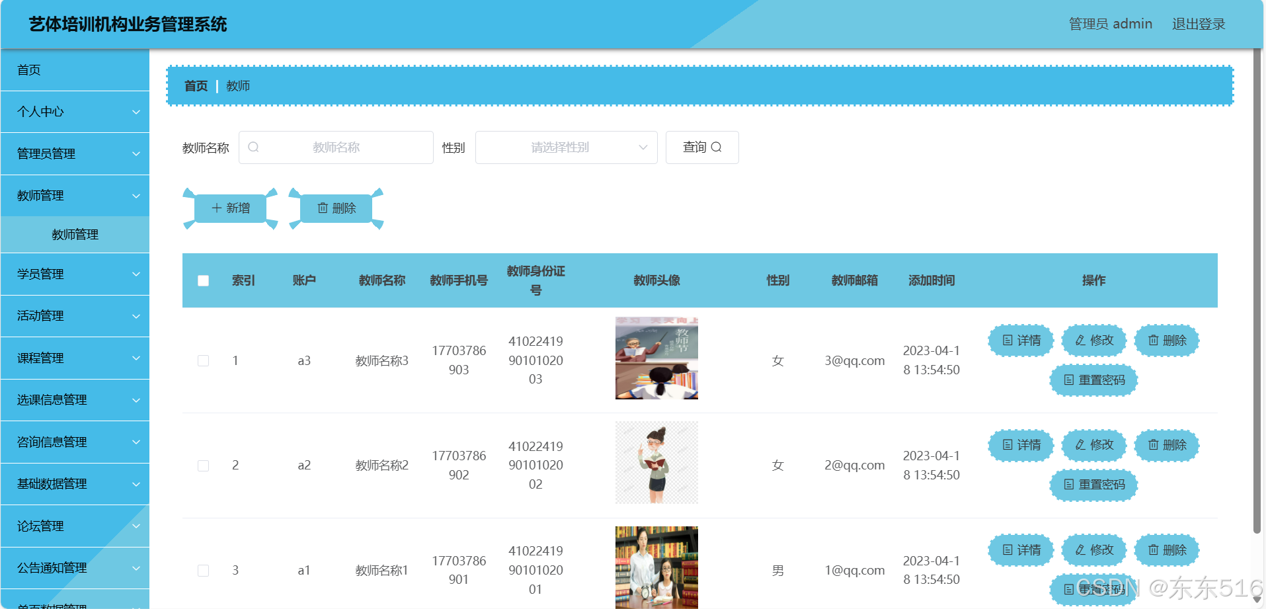1266x609 pixels.
Task: Click 详情 icon for teacher a3
Action: tap(1008, 341)
